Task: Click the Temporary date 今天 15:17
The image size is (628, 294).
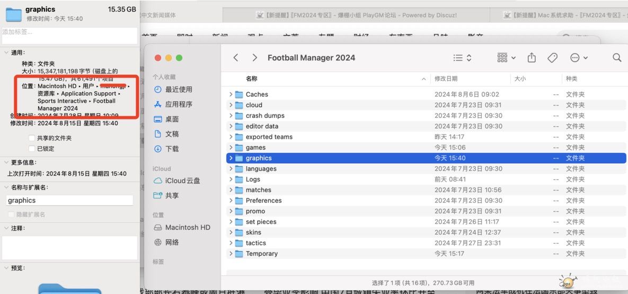Action: pos(449,254)
